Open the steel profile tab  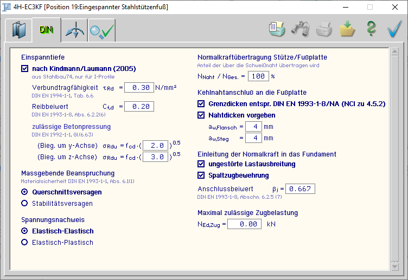click(x=18, y=30)
